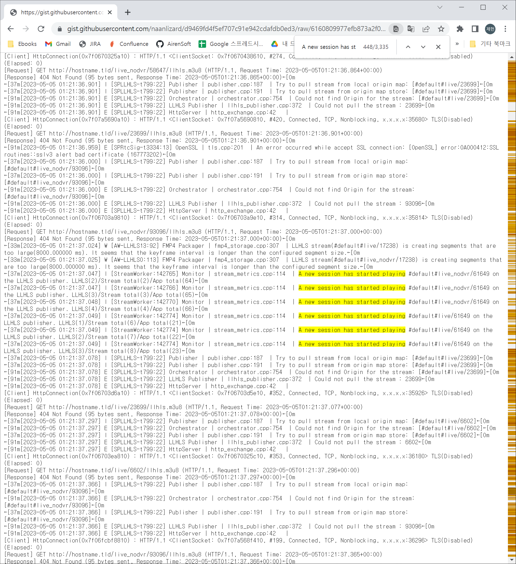Screen dimensions: 516x564
Task: Open the Google Translate icon in the address bar
Action: (411, 29)
